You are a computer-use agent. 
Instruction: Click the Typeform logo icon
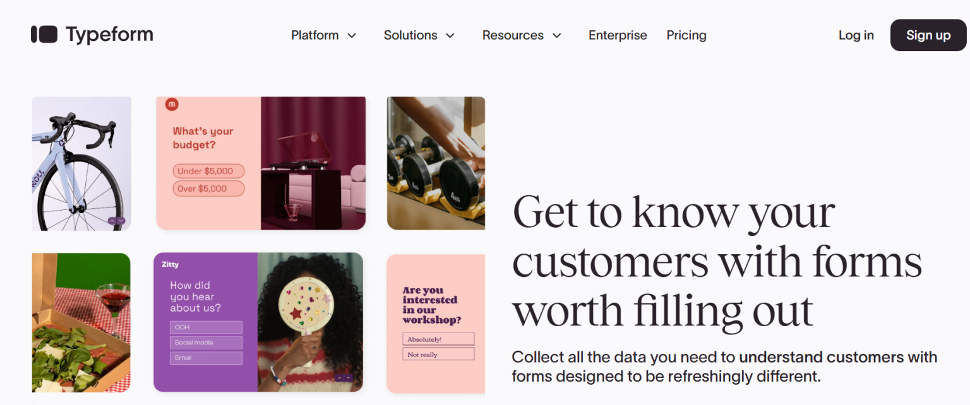pyautogui.click(x=44, y=35)
